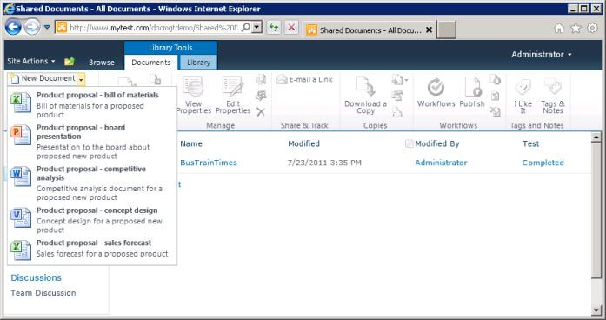Click Download a Copy

(x=365, y=95)
